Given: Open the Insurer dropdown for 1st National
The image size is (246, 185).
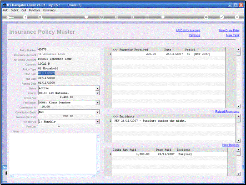Looking at the screenshot, I should click(x=98, y=93).
